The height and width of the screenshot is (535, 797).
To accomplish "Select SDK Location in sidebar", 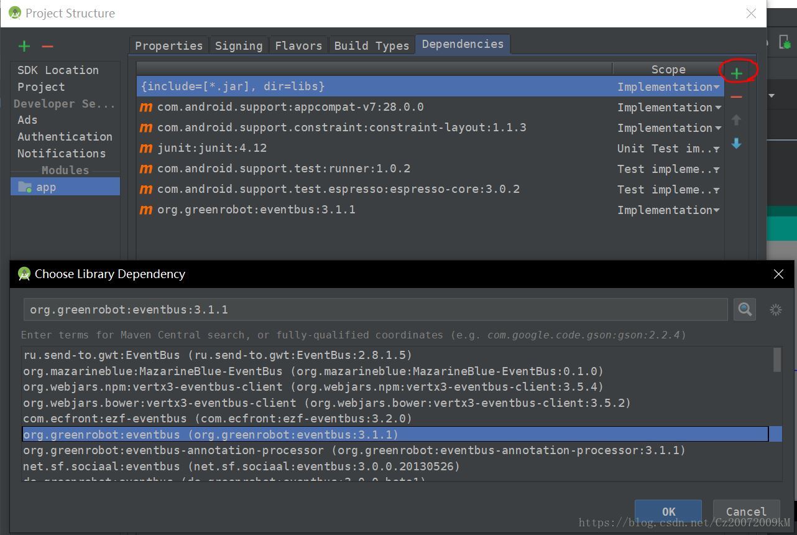I will [58, 70].
